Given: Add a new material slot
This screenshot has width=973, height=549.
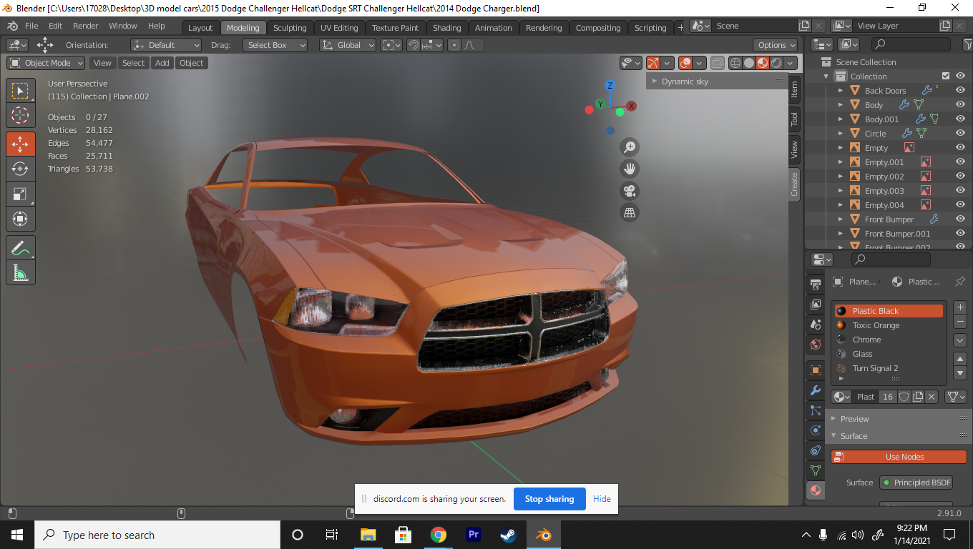Looking at the screenshot, I should coord(960,307).
